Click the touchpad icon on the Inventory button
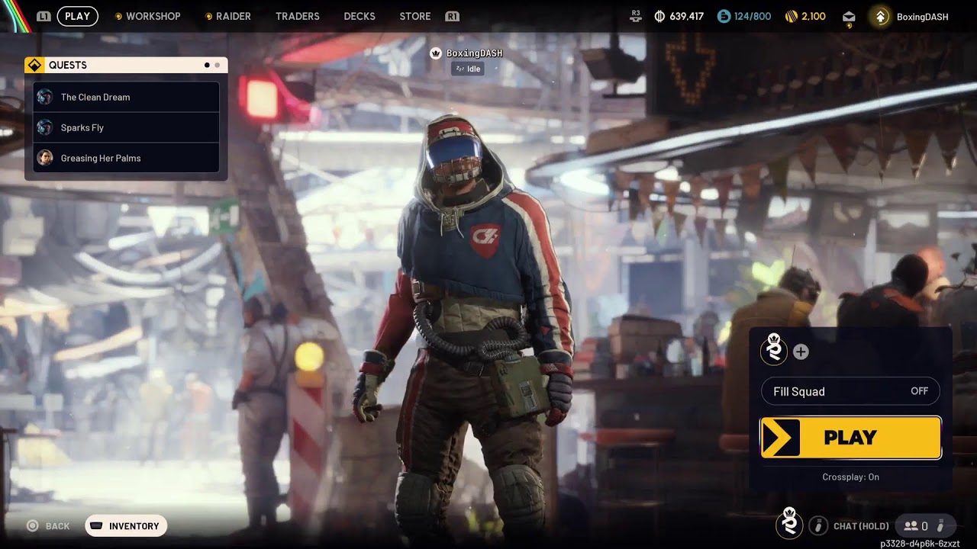 click(x=97, y=526)
